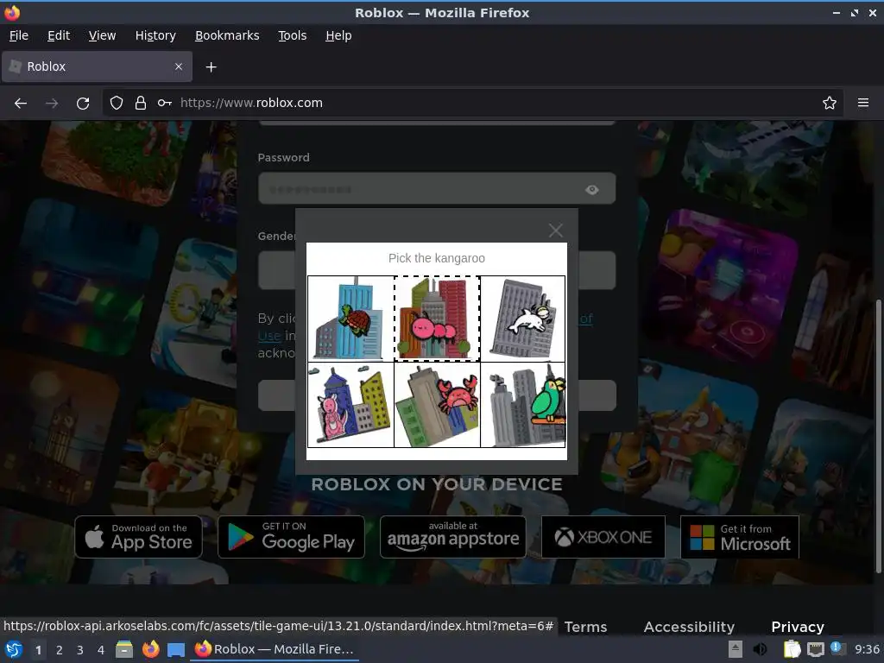Viewport: 884px width, 663px height.
Task: Open the Help menu
Action: tap(338, 35)
